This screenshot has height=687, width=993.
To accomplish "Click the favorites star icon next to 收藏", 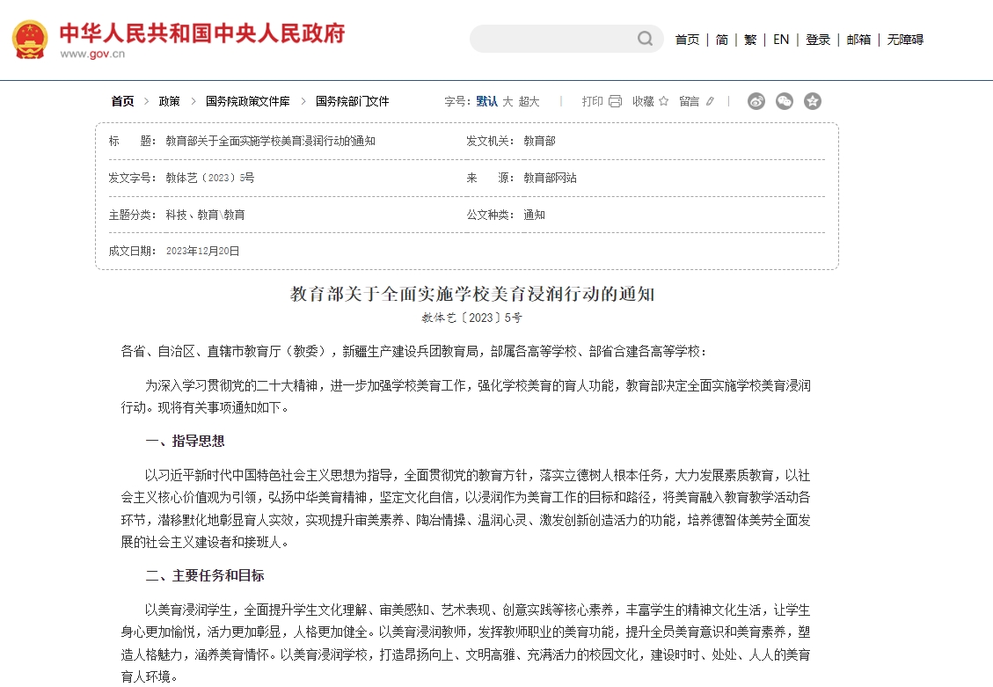I will click(663, 101).
